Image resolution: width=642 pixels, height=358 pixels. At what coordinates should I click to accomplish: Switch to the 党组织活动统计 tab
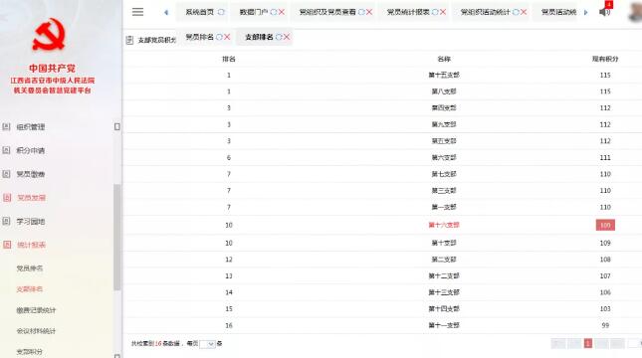[x=485, y=12]
